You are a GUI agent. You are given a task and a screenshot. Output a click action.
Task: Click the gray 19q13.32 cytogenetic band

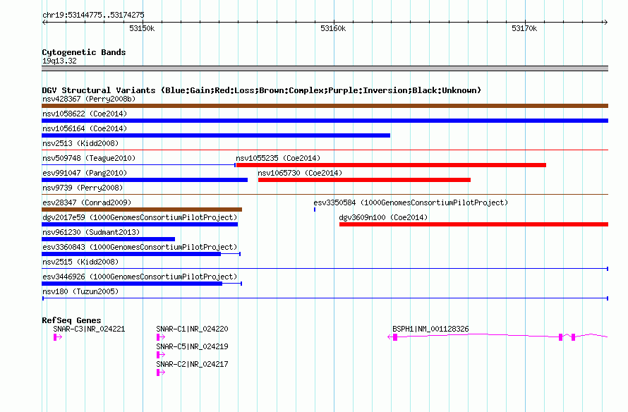pyautogui.click(x=325, y=69)
